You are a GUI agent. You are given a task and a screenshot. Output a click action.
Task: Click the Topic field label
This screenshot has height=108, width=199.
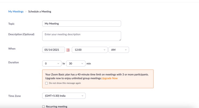tap(12, 24)
